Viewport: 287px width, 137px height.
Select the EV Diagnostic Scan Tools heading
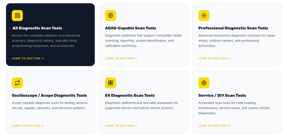(130, 95)
